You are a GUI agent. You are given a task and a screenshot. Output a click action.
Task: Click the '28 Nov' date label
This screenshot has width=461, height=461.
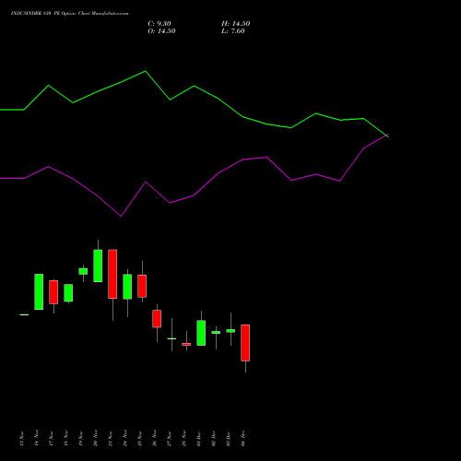pyautogui.click(x=184, y=438)
